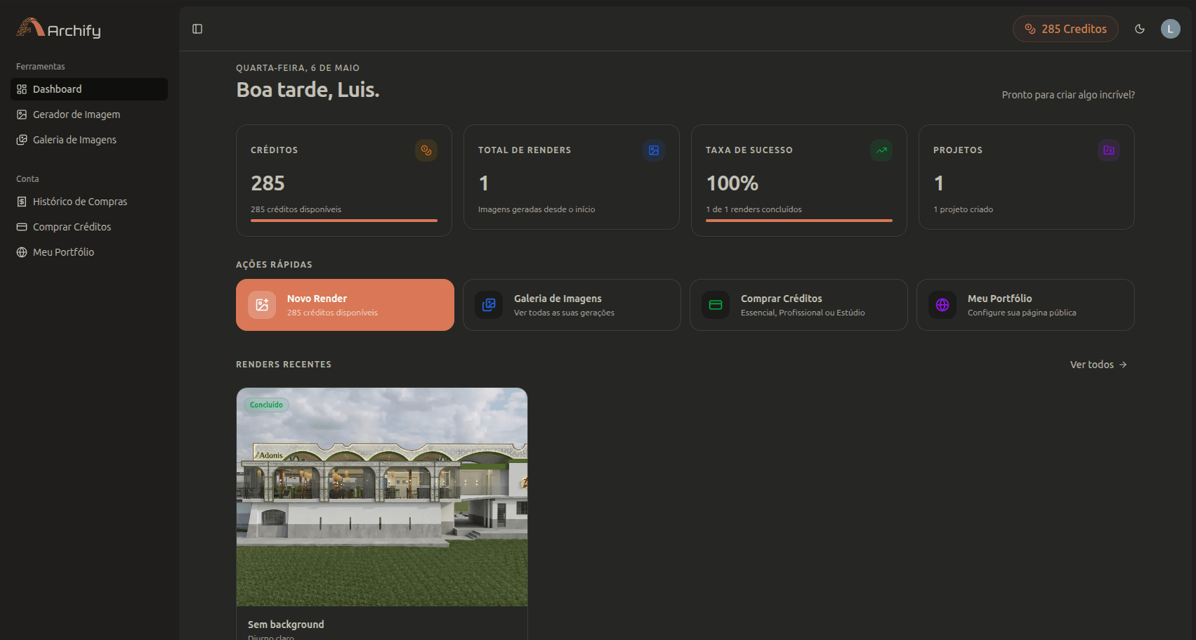Click "1 projeto criado" text

point(963,209)
